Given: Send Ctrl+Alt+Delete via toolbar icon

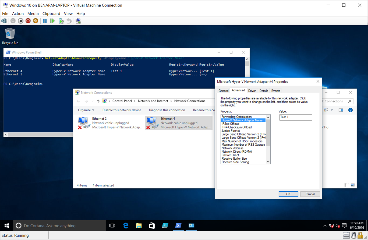Looking at the screenshot, I should (x=4, y=21).
